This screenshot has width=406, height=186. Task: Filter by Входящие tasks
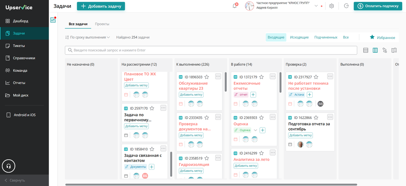(276, 38)
